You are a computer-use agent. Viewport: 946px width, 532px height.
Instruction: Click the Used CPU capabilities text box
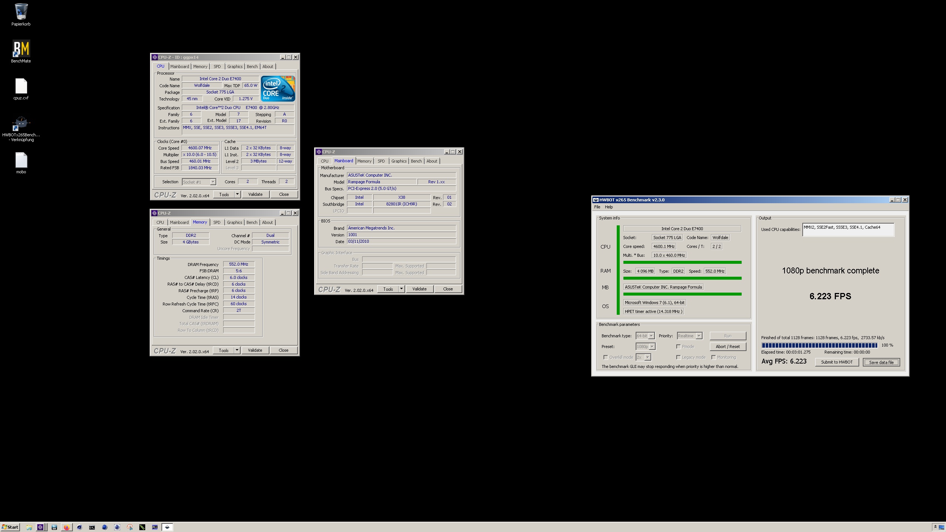[848, 230]
